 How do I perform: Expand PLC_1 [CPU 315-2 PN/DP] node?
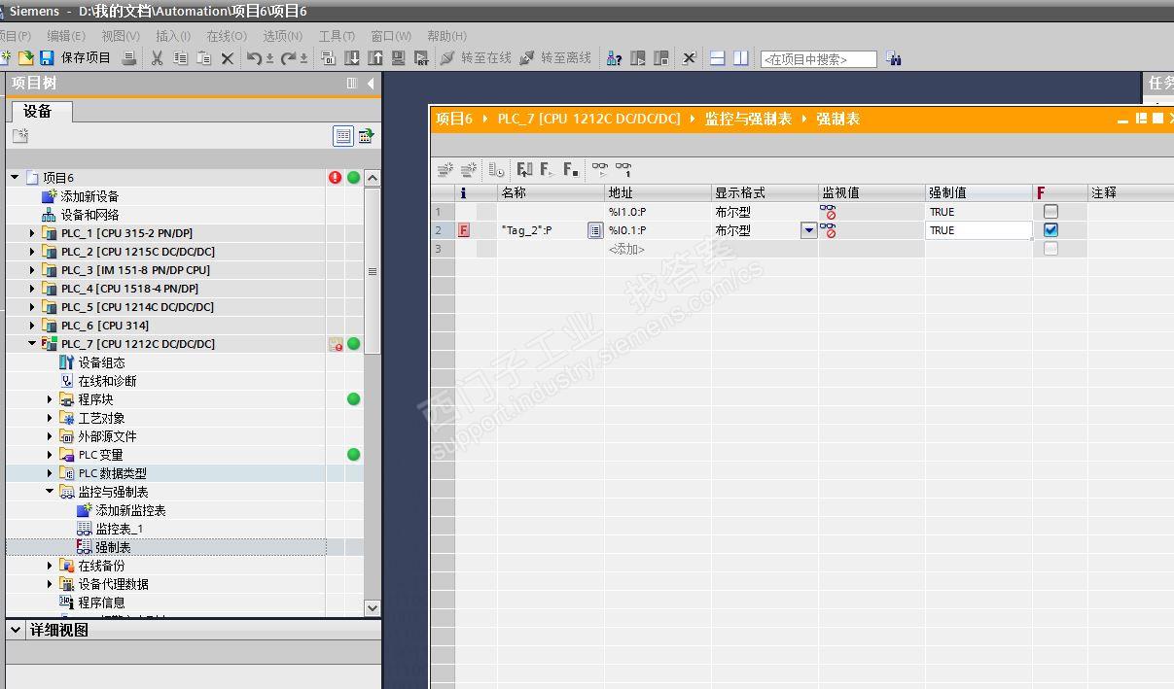(x=32, y=233)
